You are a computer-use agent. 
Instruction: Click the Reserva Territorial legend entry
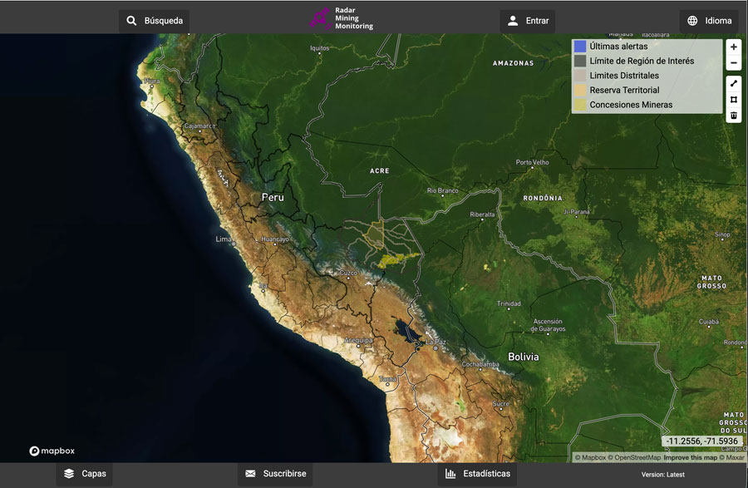click(x=624, y=90)
